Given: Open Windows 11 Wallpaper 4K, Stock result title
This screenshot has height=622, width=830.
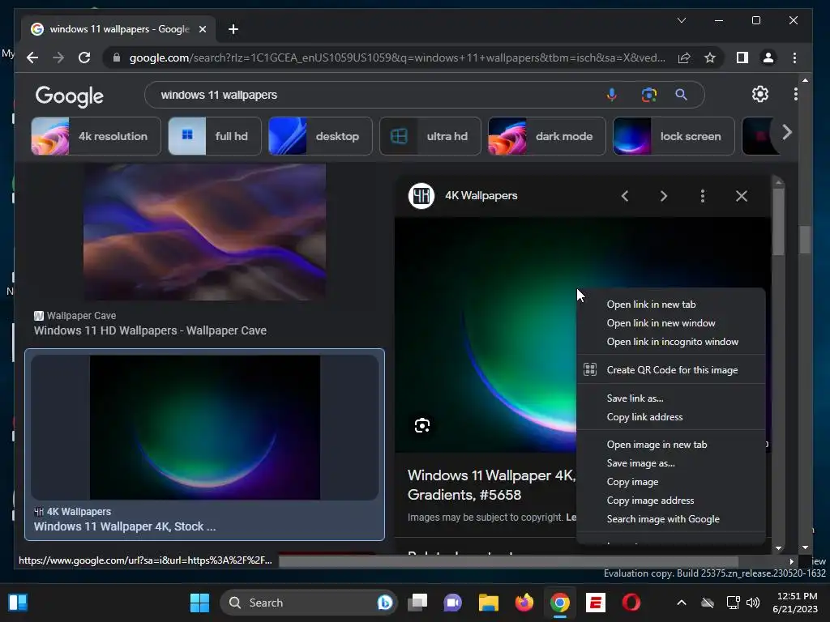Looking at the screenshot, I should pyautogui.click(x=125, y=526).
